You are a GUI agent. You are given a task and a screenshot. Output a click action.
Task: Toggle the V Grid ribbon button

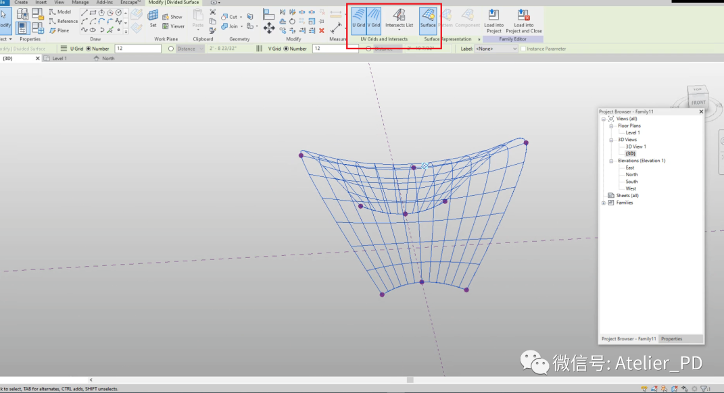pyautogui.click(x=374, y=21)
